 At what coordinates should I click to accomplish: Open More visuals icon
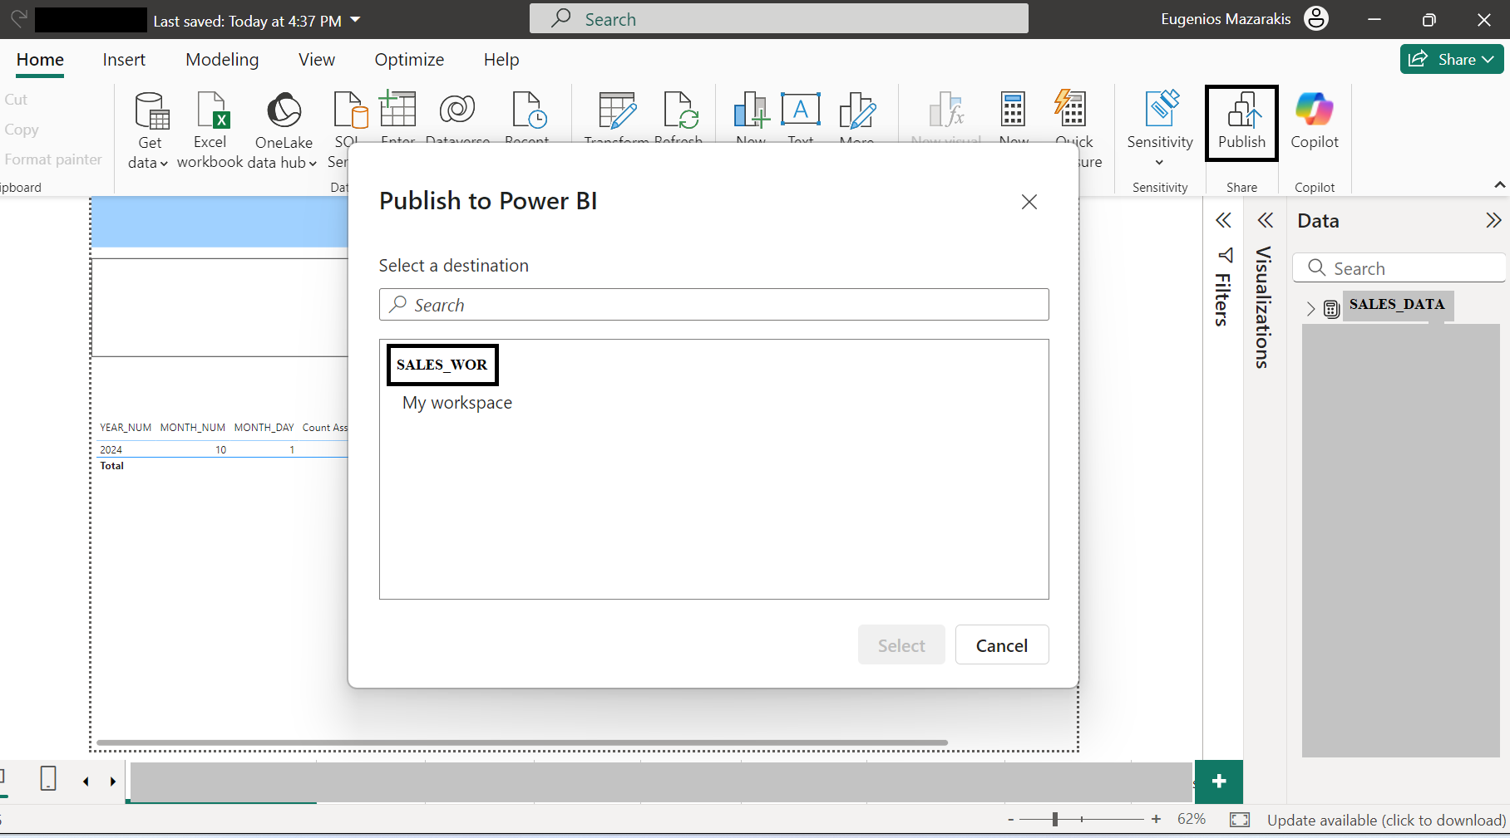(857, 111)
